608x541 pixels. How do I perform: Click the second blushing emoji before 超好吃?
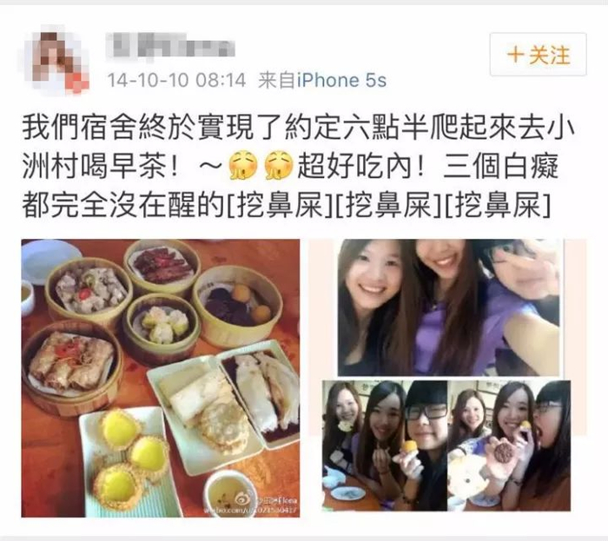pyautogui.click(x=279, y=166)
